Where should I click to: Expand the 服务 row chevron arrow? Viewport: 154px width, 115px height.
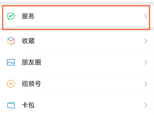[x=146, y=16]
